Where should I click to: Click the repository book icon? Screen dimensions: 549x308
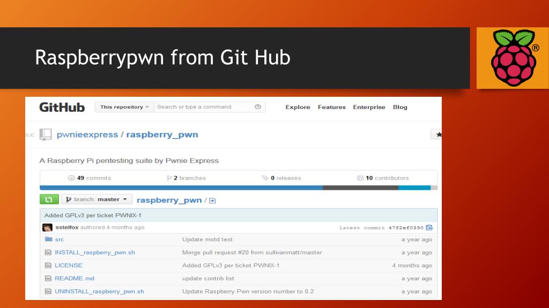coord(46,134)
